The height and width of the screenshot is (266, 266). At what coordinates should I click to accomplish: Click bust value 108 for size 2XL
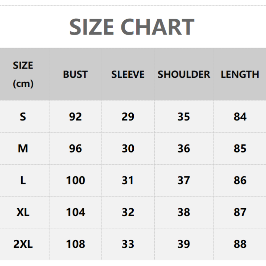75,244
